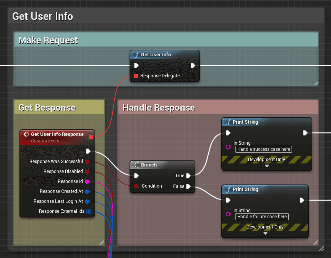Screen dimensions: 331x258
Task: Click the Response External Ids struct pin
Action: click(x=88, y=211)
